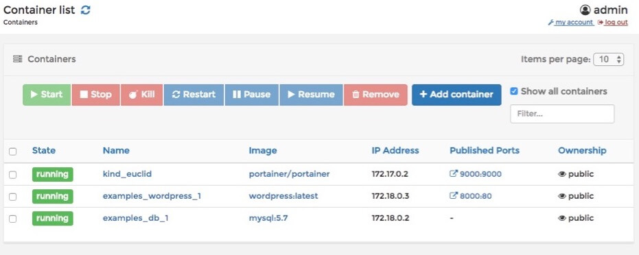Image resolution: width=639 pixels, height=255 pixels.
Task: Check the kind_euclid container checkbox
Action: click(12, 175)
